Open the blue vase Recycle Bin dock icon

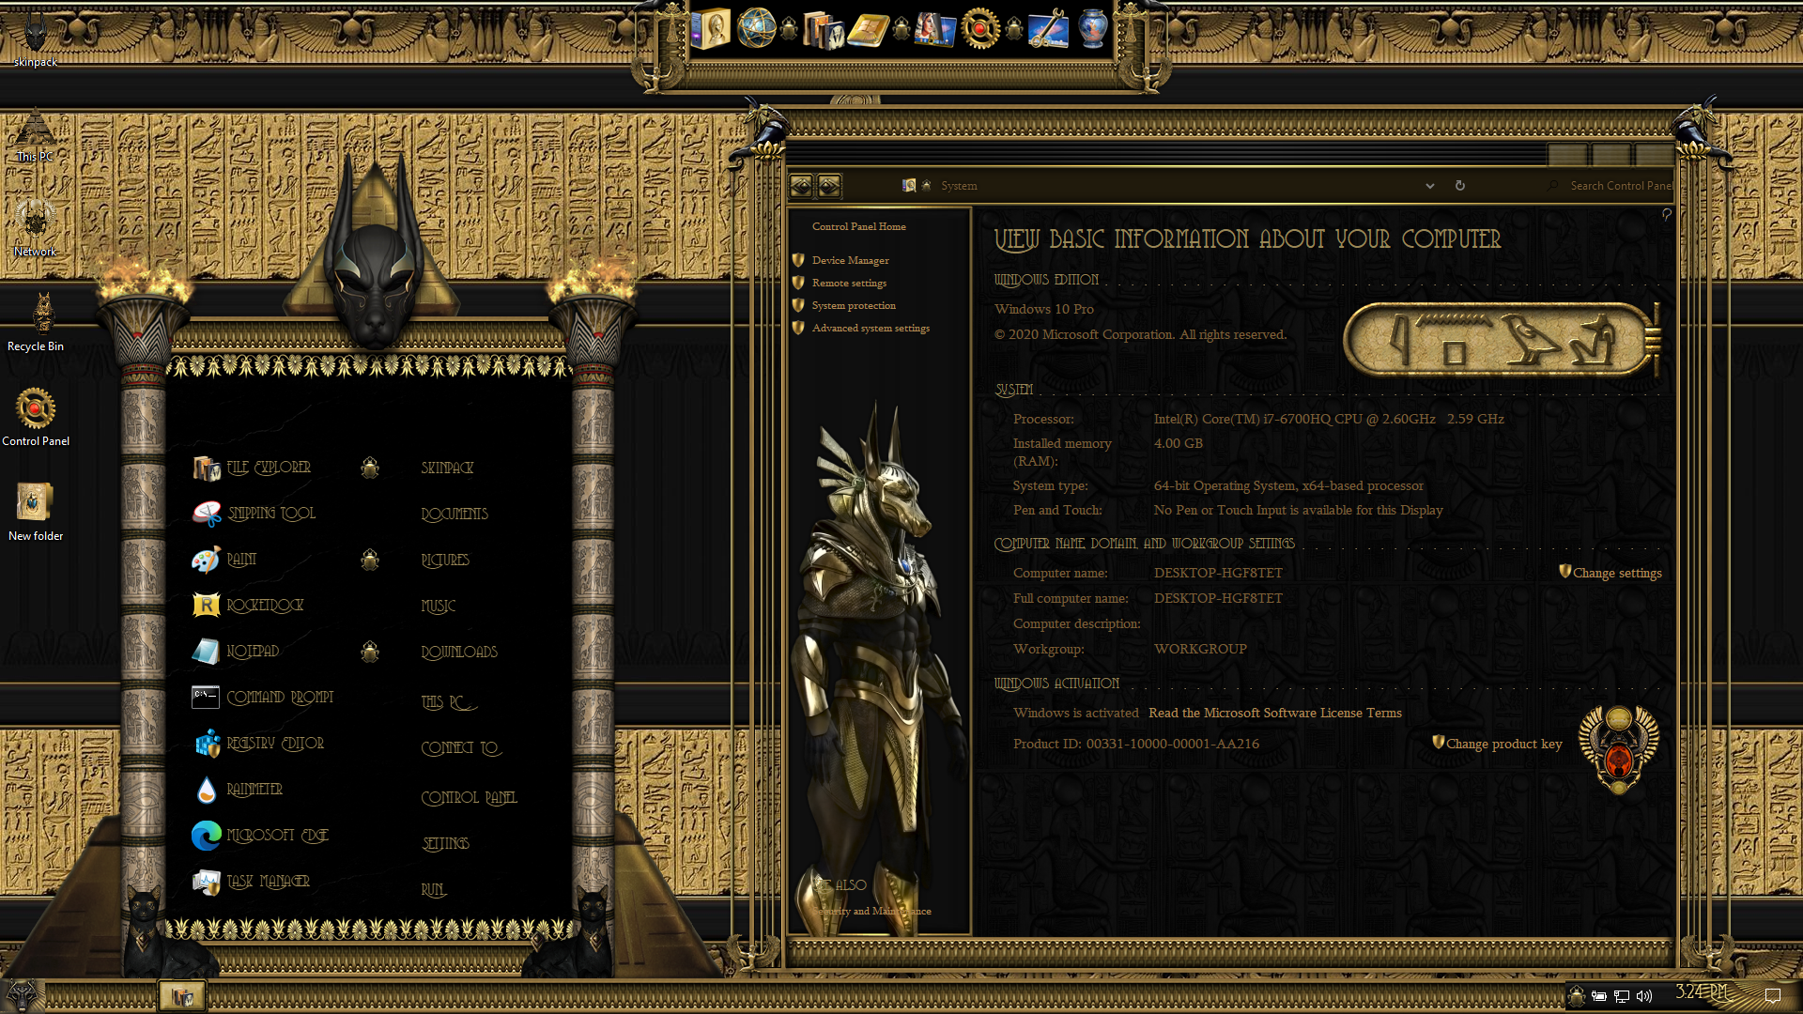click(1092, 29)
